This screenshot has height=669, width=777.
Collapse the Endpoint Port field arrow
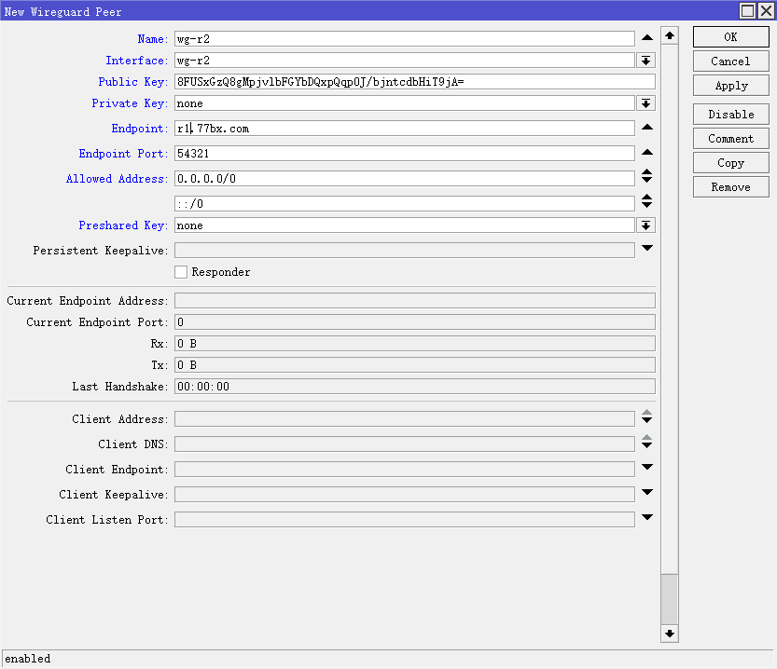coord(646,152)
